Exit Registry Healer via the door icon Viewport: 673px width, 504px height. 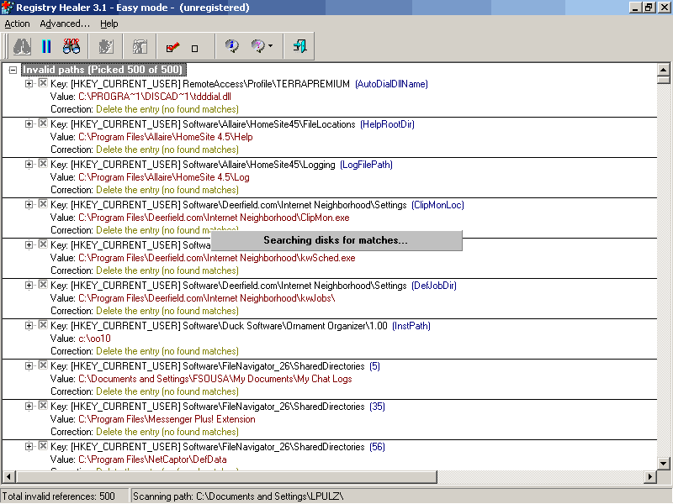[x=300, y=46]
